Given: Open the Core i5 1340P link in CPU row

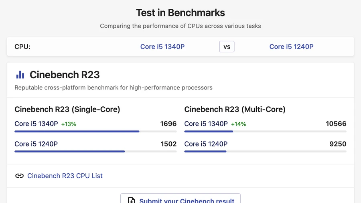Looking at the screenshot, I should (162, 47).
